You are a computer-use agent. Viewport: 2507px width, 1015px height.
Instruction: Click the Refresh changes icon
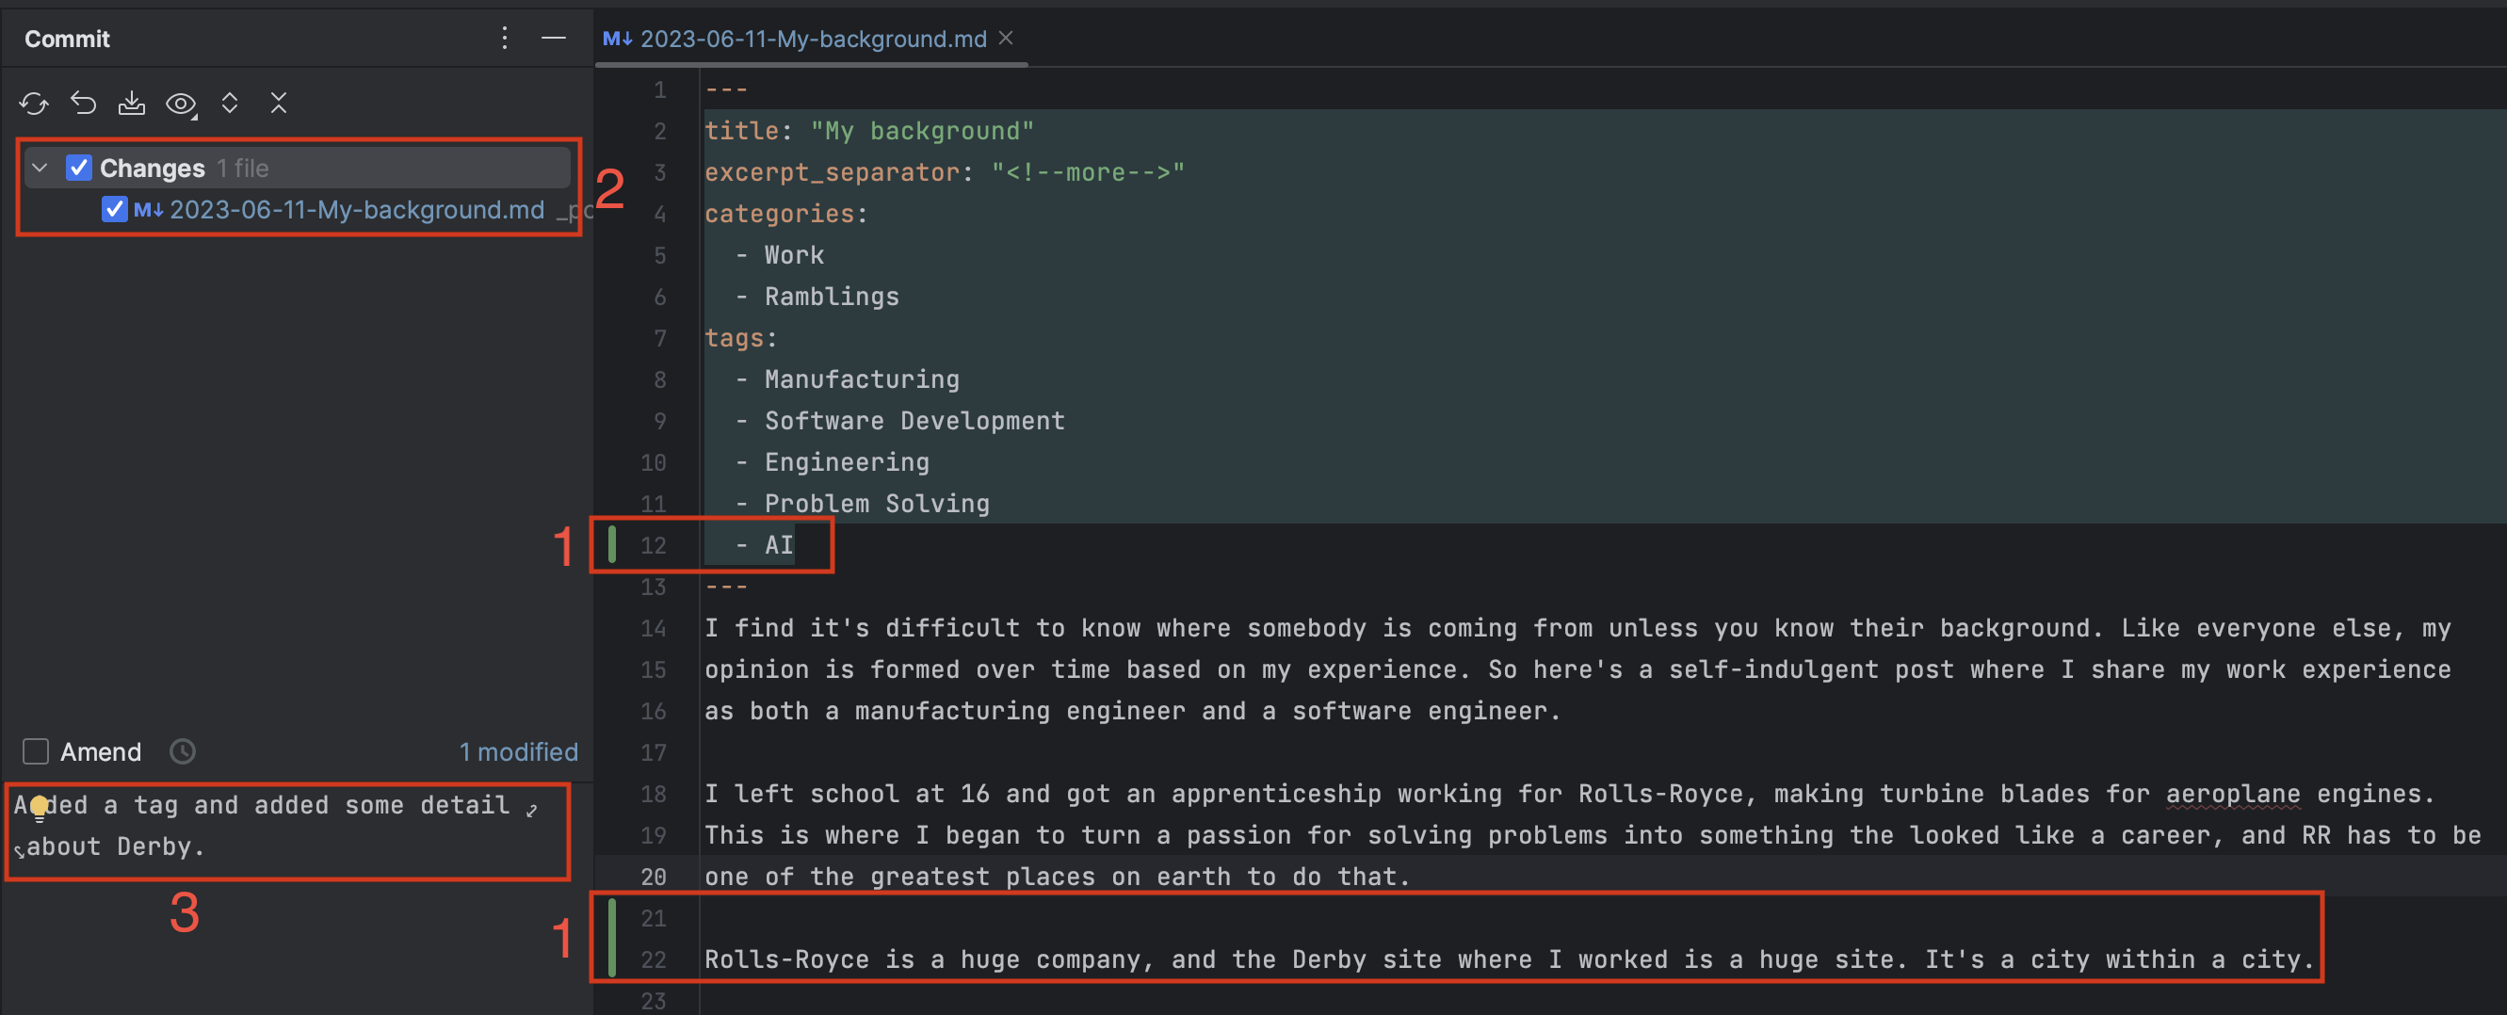point(34,104)
